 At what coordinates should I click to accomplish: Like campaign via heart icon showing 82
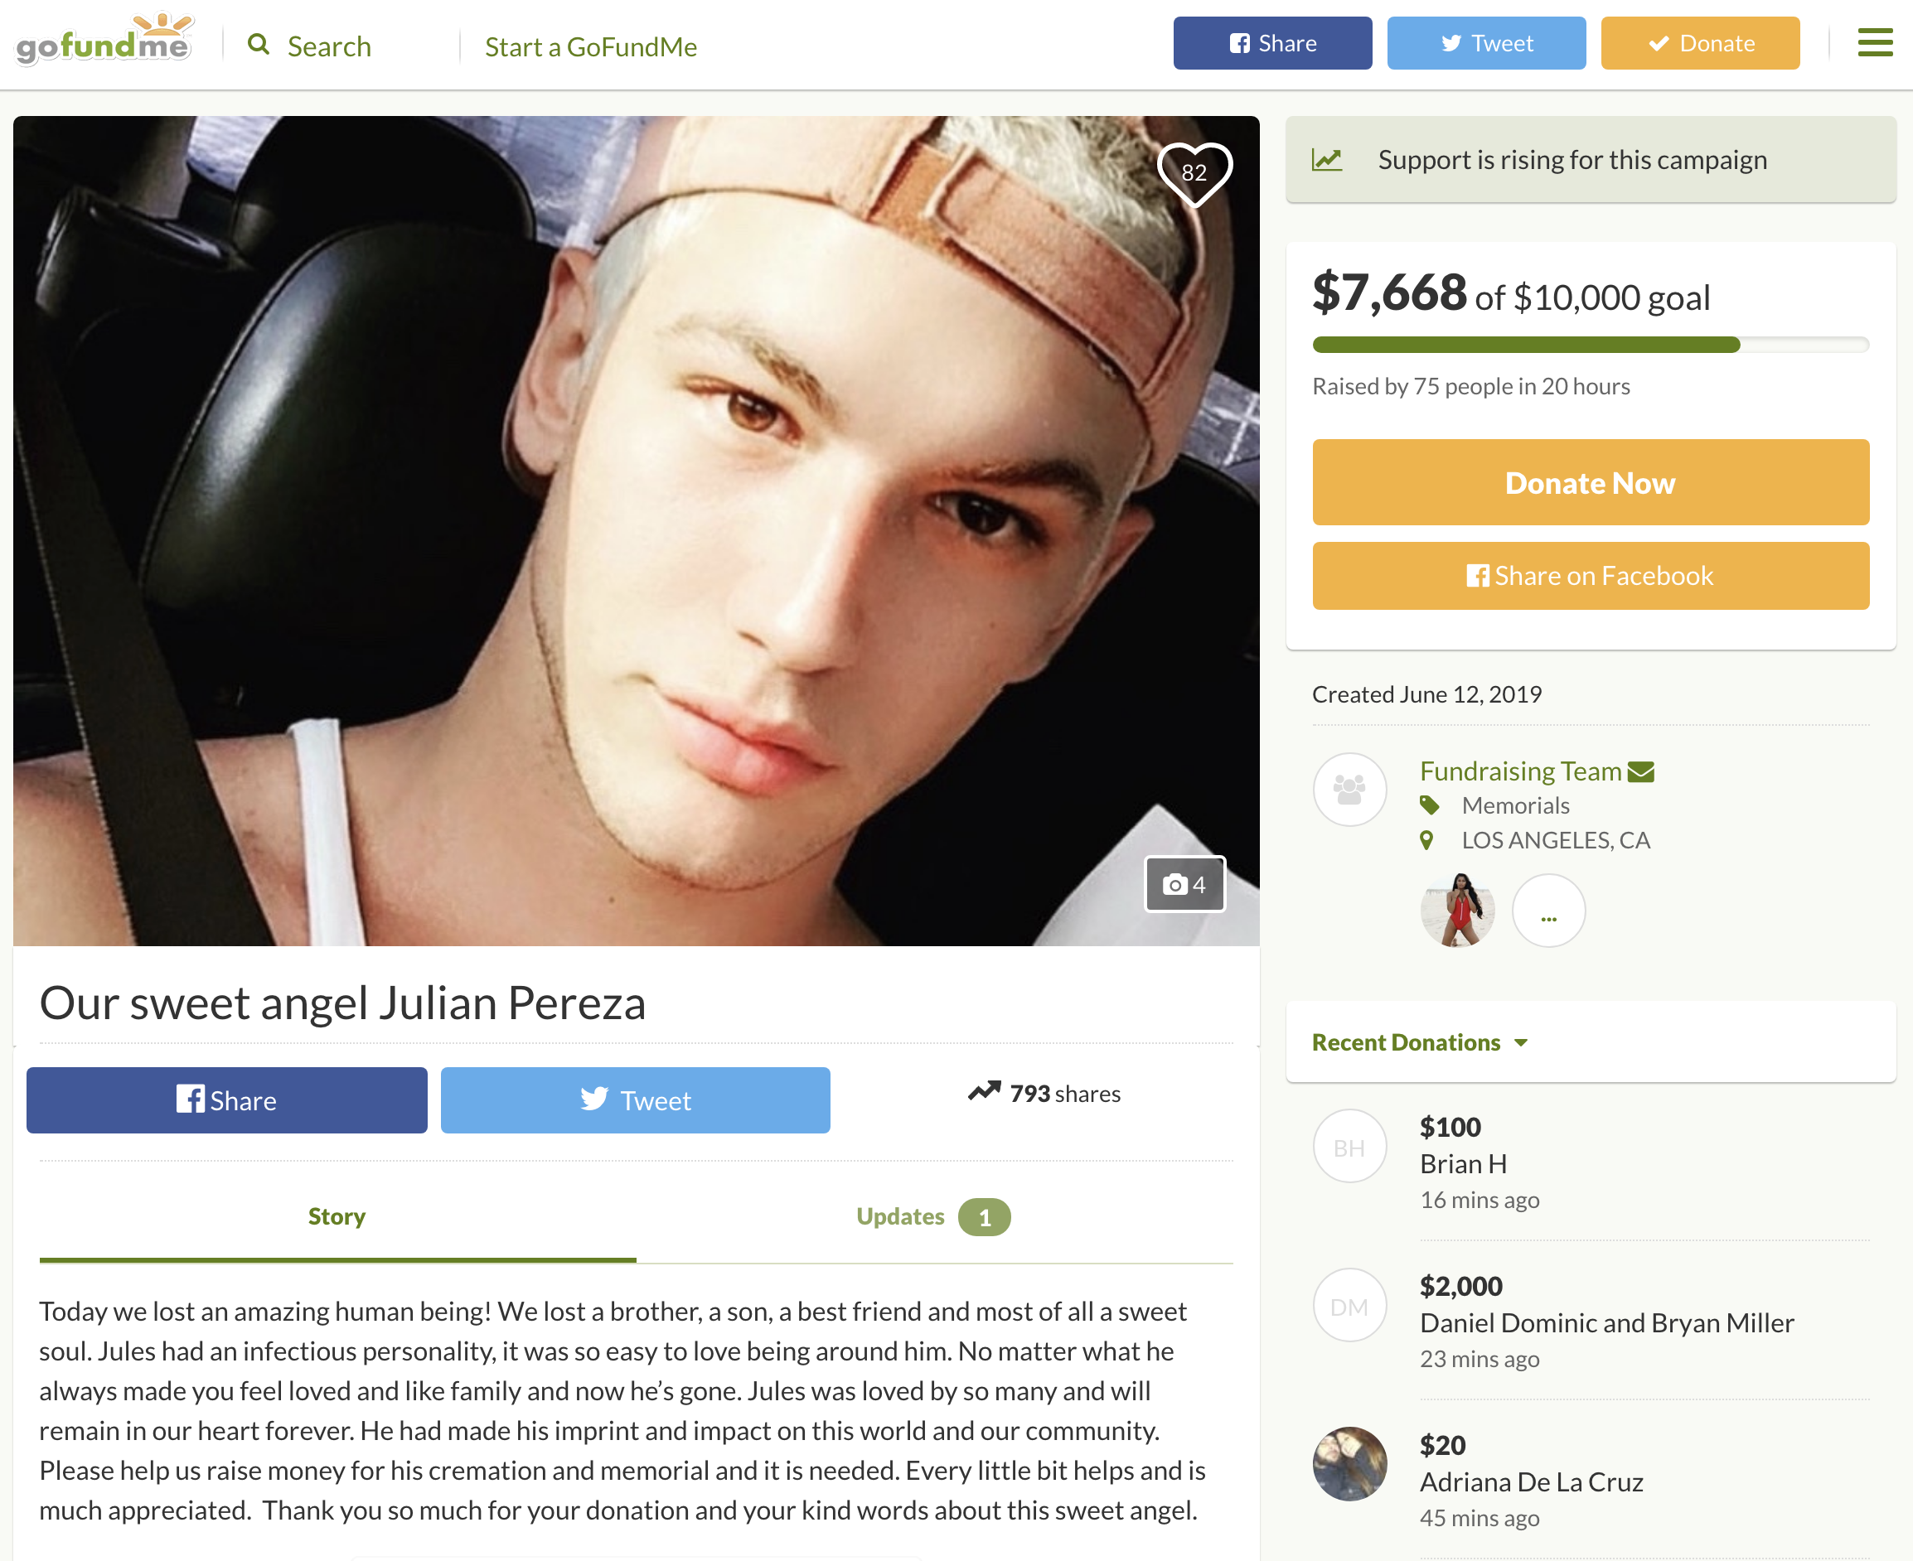pyautogui.click(x=1194, y=172)
